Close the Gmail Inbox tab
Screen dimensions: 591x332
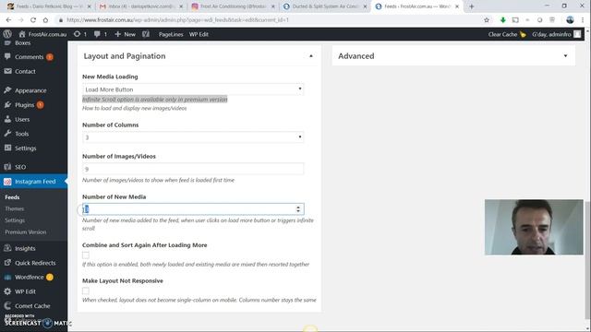(x=181, y=6)
